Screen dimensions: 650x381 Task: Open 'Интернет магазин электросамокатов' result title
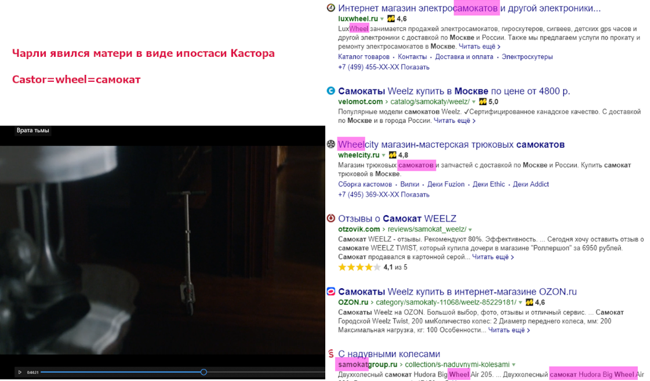coord(469,8)
